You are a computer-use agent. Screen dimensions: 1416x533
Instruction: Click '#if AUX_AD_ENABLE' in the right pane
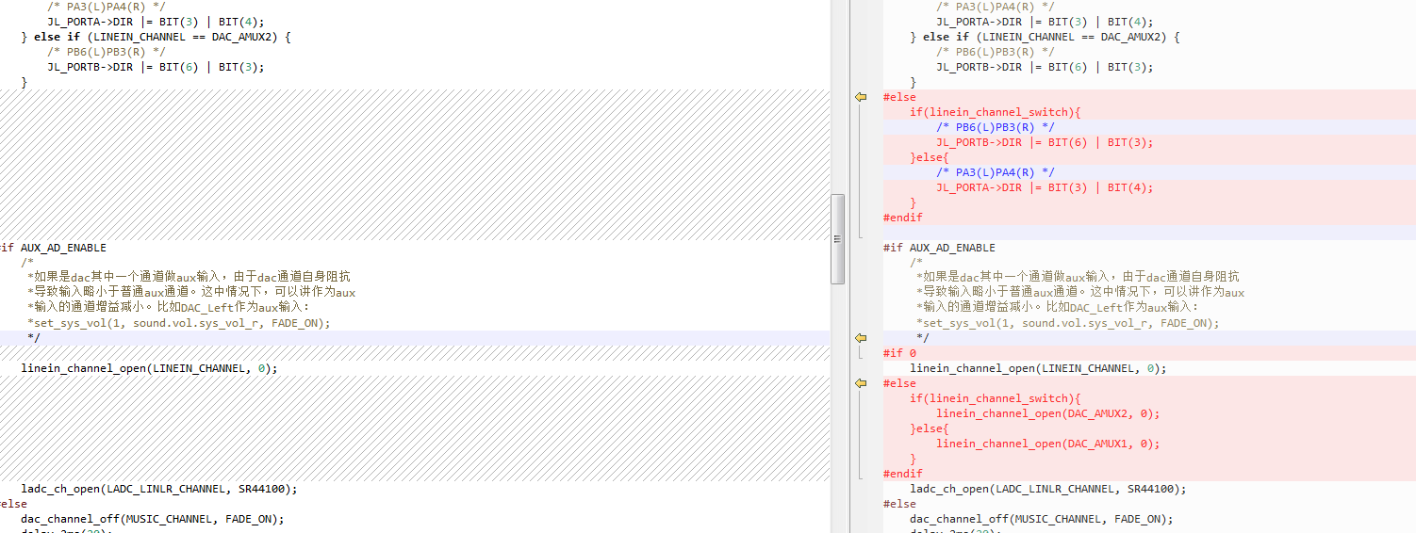pos(939,248)
